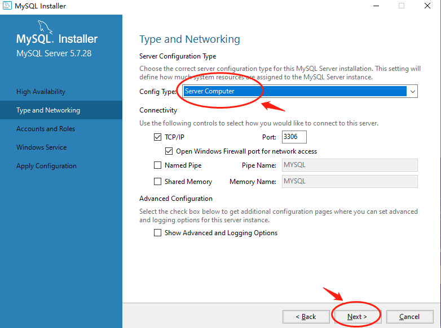
Task: Open Apply Configuration step
Action: coord(46,166)
